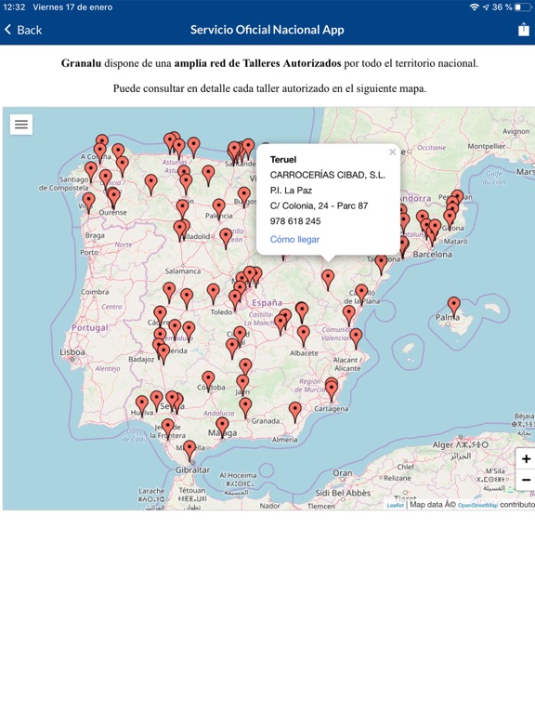535x714 pixels.
Task: Tap 'Servicio Oficial Nacional App' header title
Action: tap(267, 30)
